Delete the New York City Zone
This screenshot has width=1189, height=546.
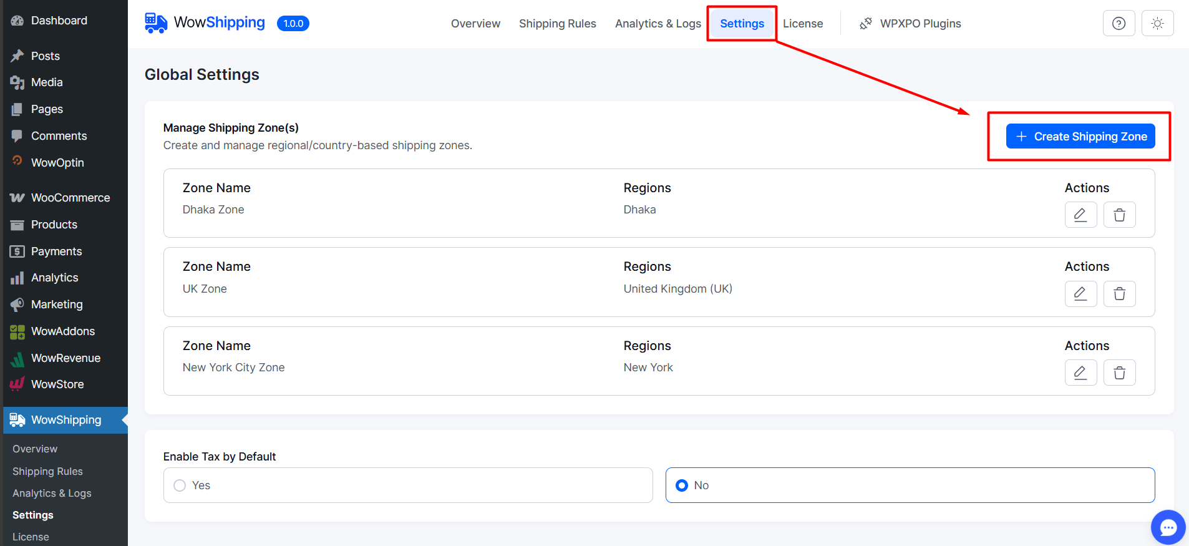click(x=1120, y=373)
